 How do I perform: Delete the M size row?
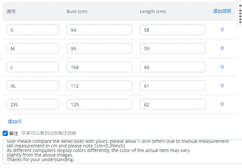[x=222, y=48]
